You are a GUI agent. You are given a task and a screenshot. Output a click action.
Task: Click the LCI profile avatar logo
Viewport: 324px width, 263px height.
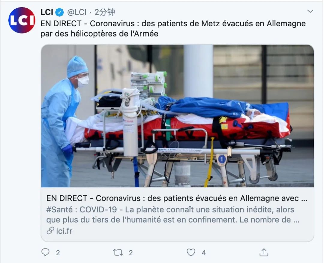coord(22,20)
